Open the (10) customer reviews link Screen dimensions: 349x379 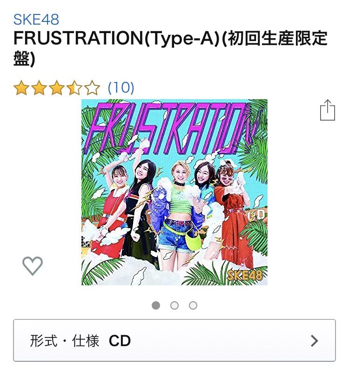tap(121, 88)
